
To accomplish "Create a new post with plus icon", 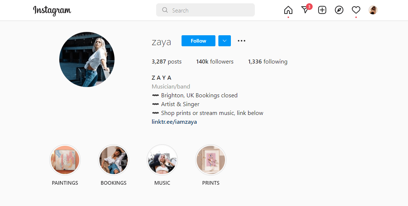I will click(x=322, y=10).
